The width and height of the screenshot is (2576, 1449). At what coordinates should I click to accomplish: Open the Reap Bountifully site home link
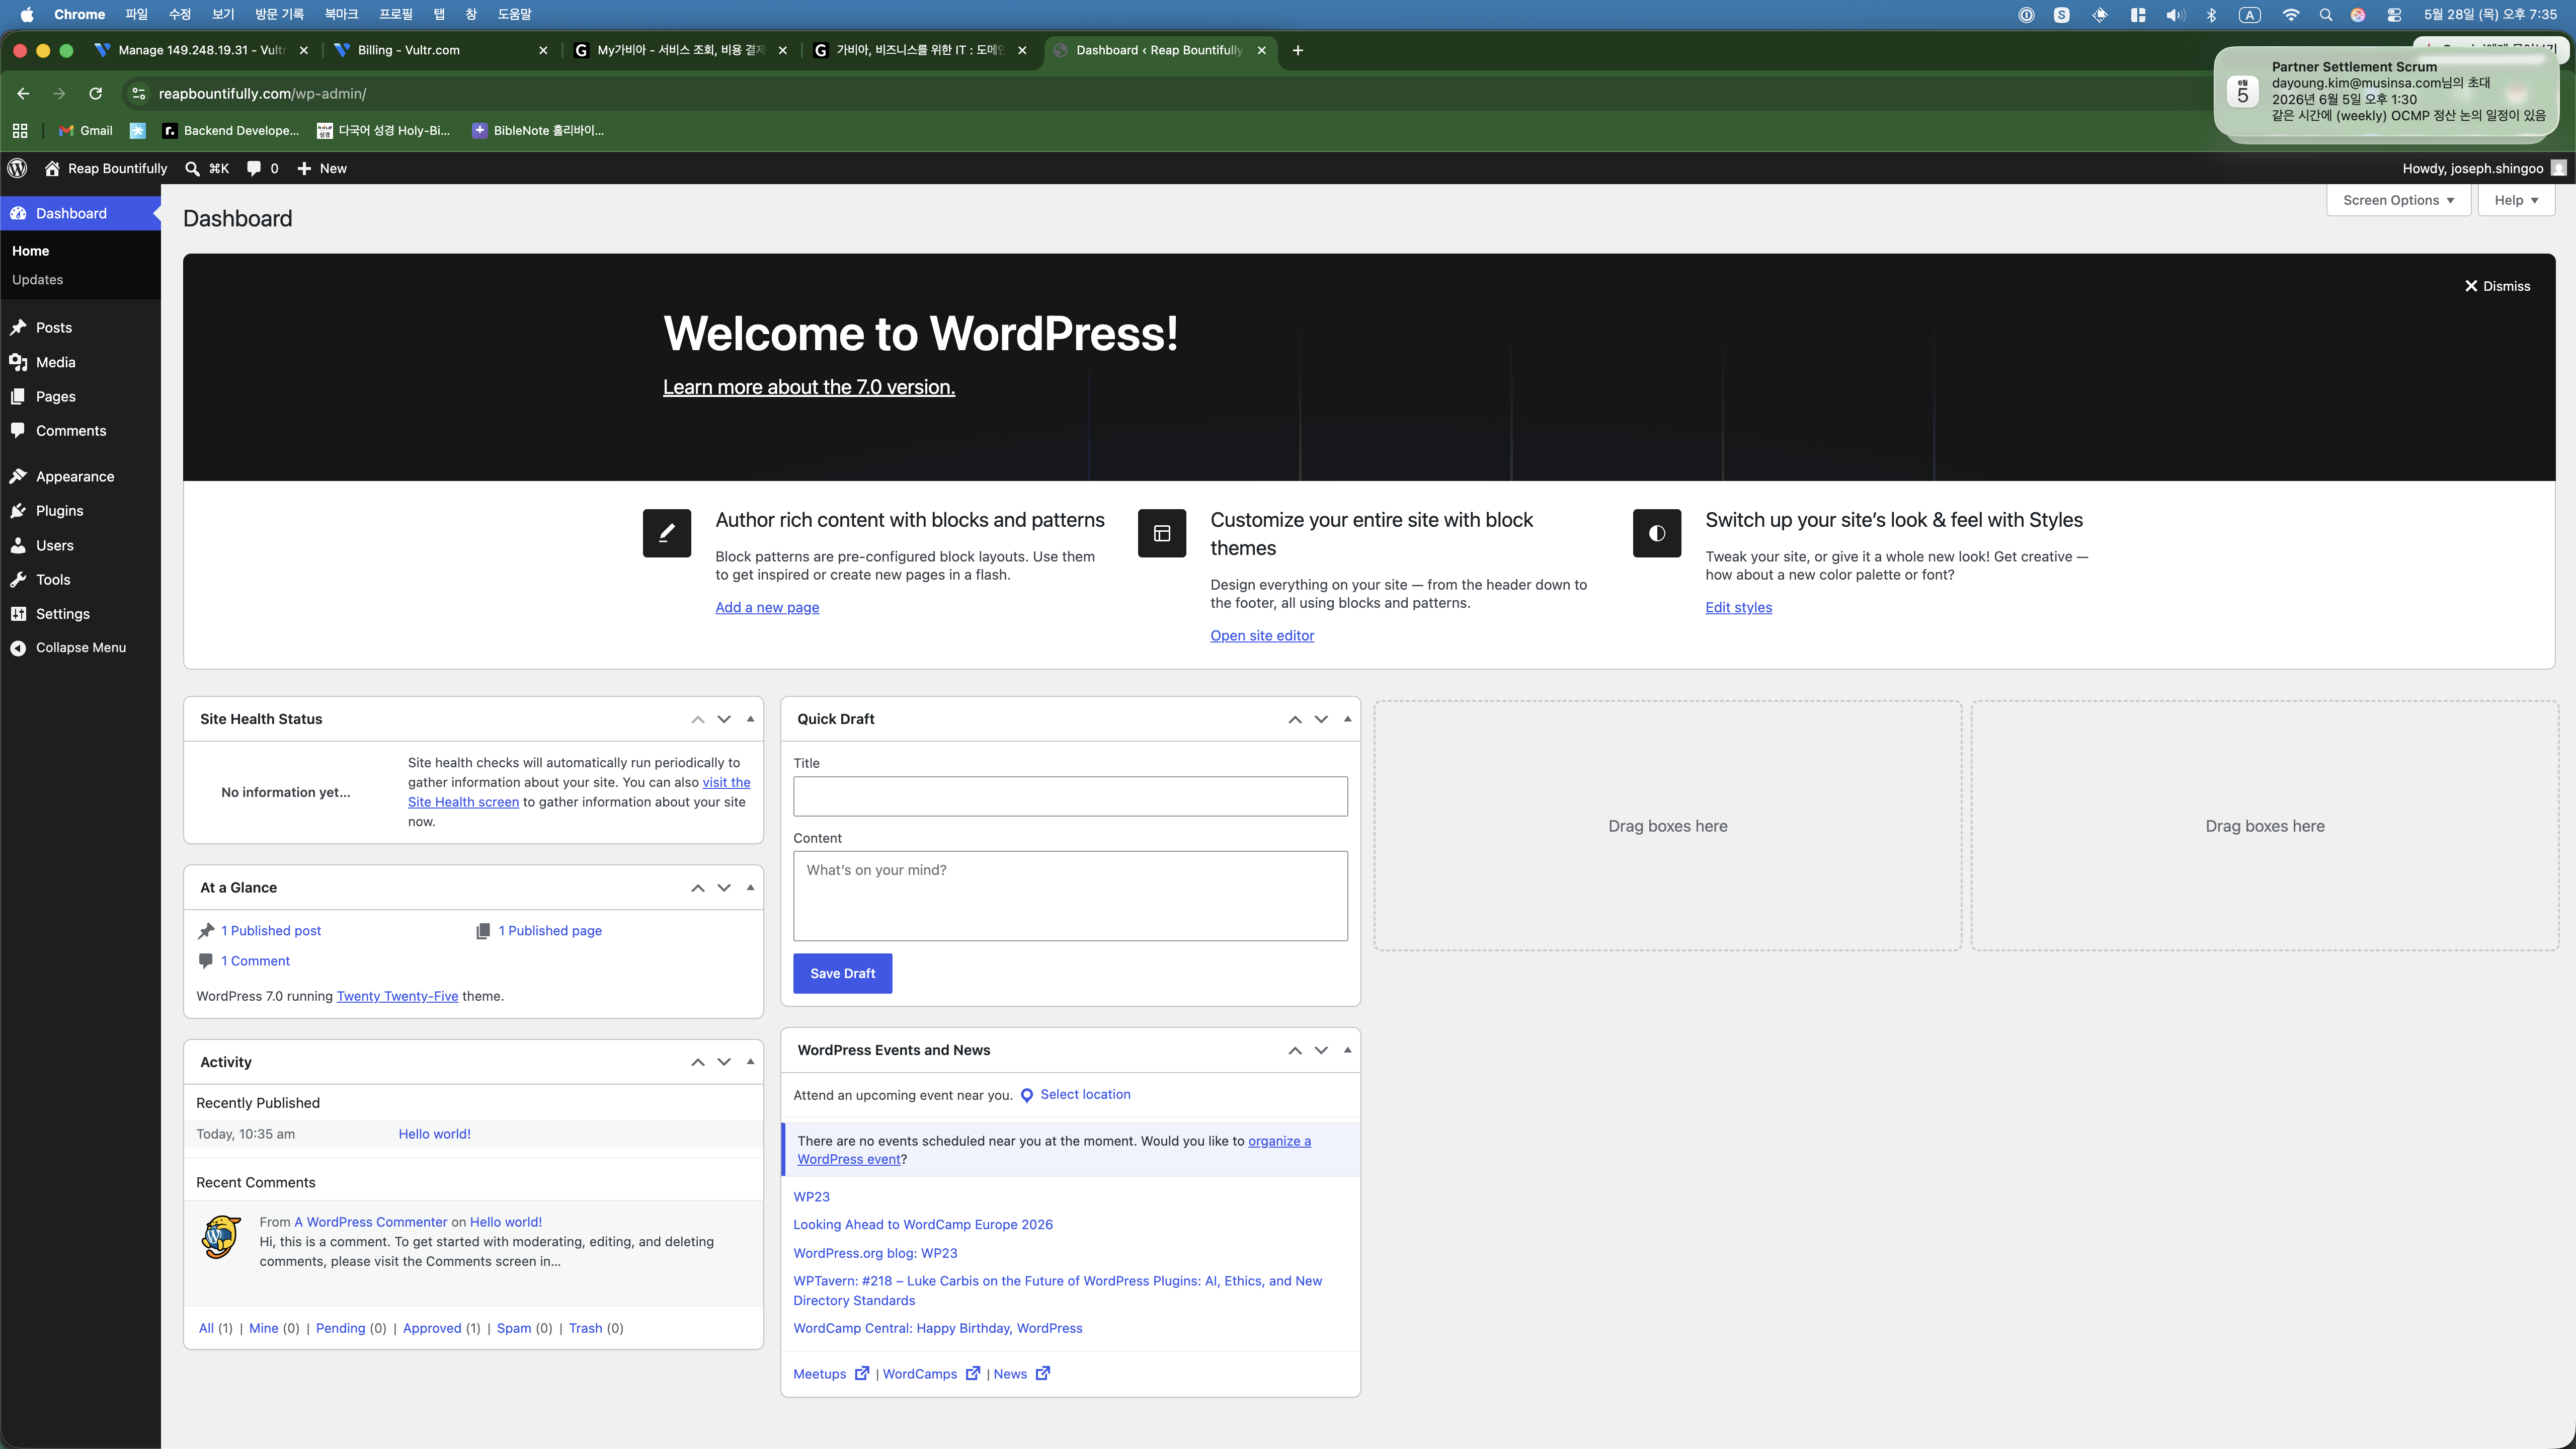(x=106, y=168)
